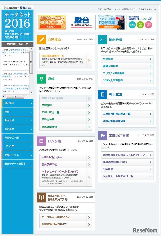Open 国公立大 合格発表日一覧
Viewport: 161px width, 236px height.
coord(127,176)
